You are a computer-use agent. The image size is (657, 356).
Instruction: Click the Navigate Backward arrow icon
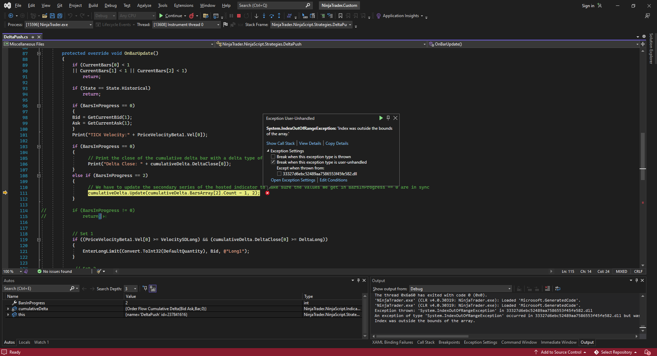coord(11,16)
